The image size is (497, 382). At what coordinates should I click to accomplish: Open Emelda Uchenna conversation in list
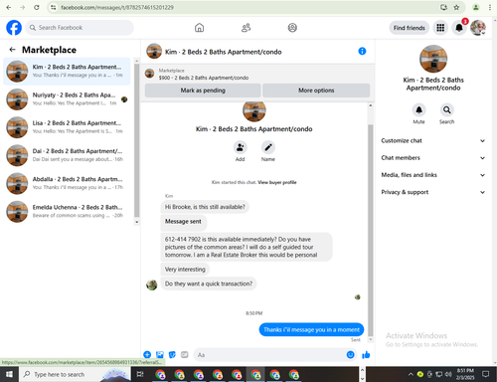pos(67,212)
